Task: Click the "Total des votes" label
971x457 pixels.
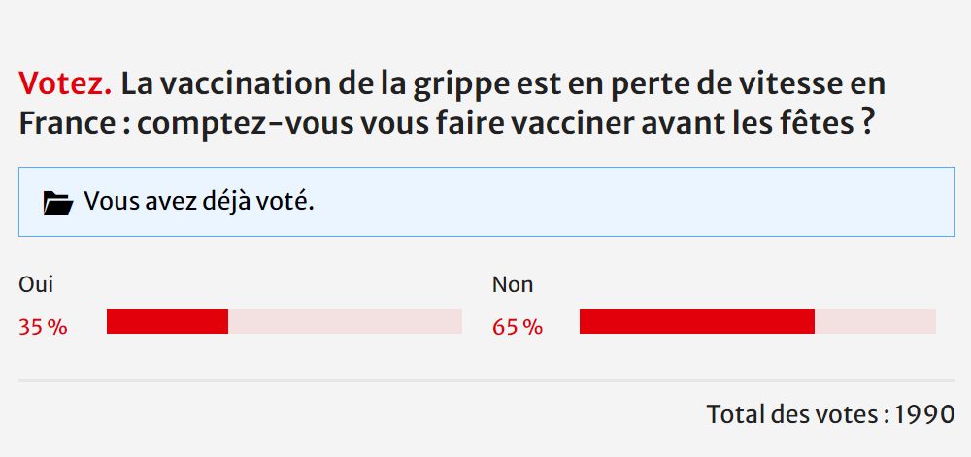Action: coord(791,414)
